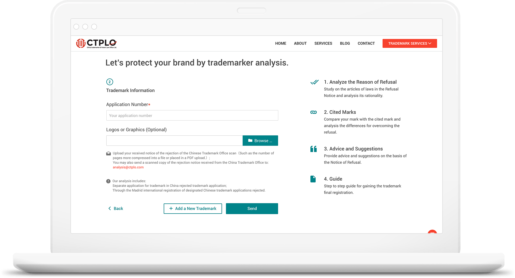515x278 pixels.
Task: Click the step 2 circle indicator
Action: 110,82
